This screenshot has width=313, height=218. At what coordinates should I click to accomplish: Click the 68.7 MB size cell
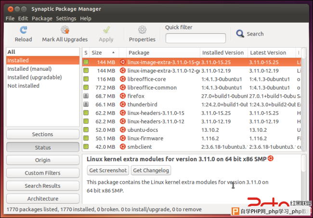(x=105, y=96)
